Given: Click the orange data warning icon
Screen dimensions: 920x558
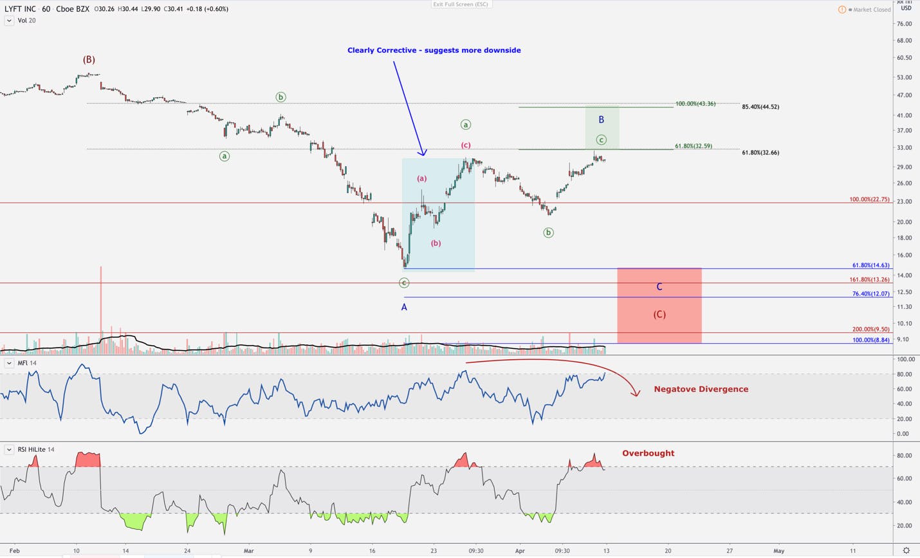Looking at the screenshot, I should point(842,10).
